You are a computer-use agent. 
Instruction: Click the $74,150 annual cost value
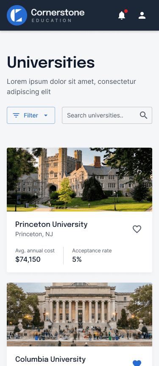coord(28,259)
